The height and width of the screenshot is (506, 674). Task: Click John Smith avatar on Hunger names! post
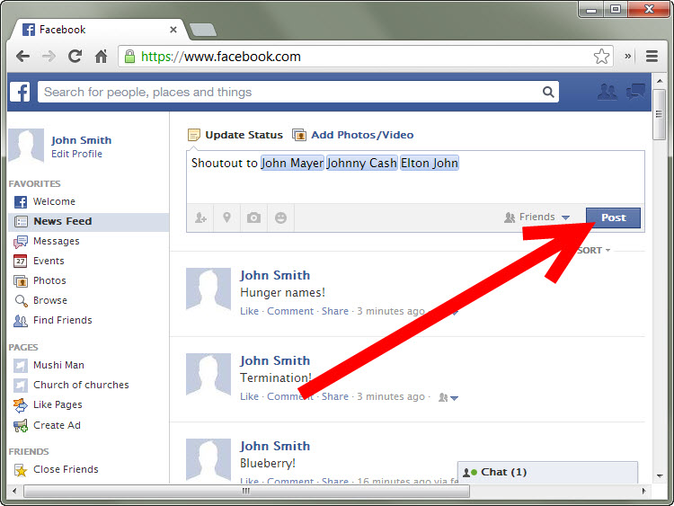click(x=208, y=289)
